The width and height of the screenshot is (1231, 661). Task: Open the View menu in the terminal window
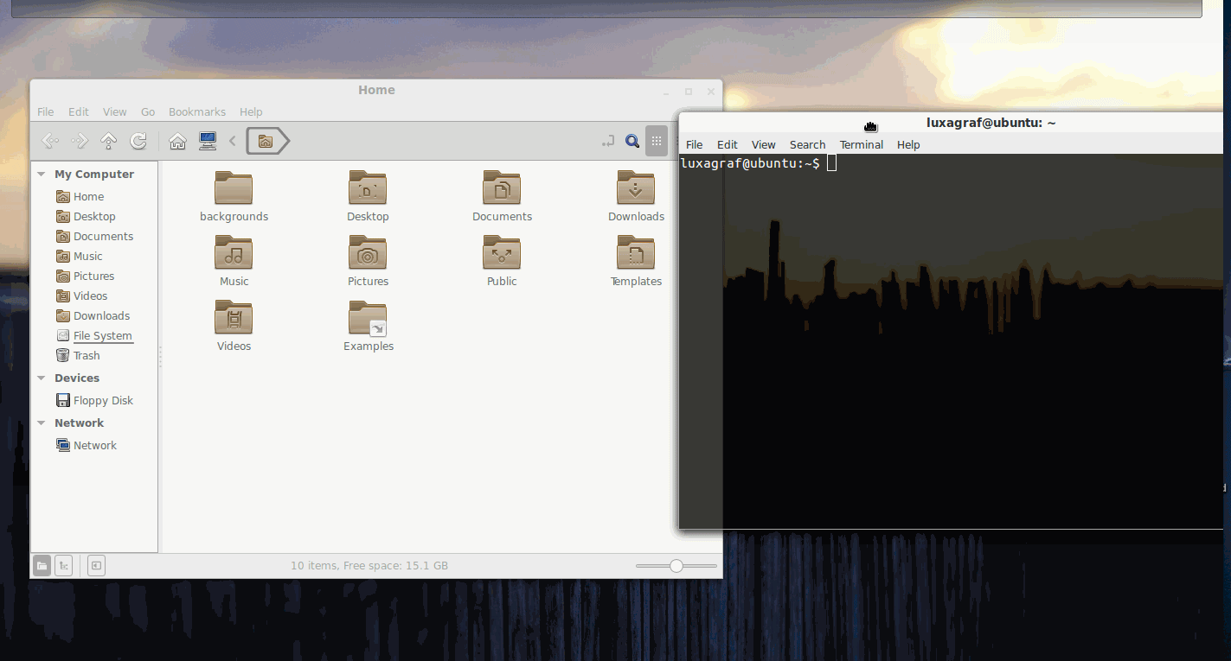pos(764,145)
